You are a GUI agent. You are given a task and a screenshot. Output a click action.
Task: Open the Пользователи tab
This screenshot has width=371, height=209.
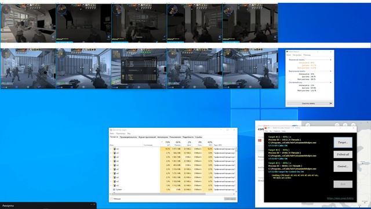tap(175, 137)
